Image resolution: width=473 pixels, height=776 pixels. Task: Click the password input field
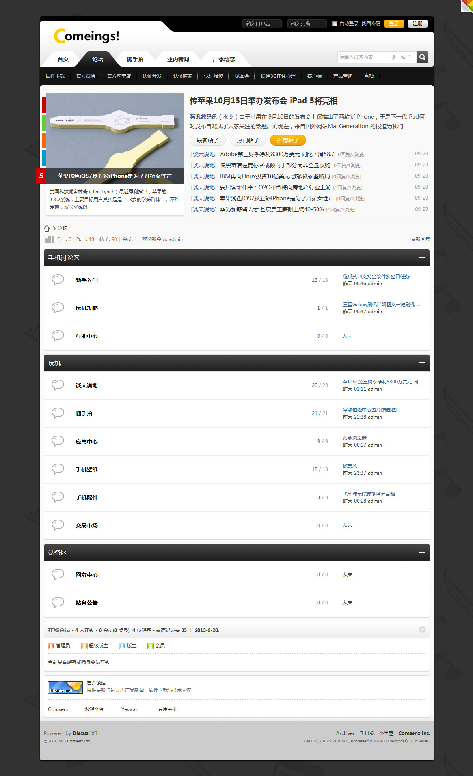pyautogui.click(x=307, y=24)
